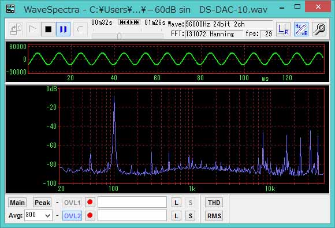Click the THD measurement button
335x228 pixels.
click(x=214, y=203)
